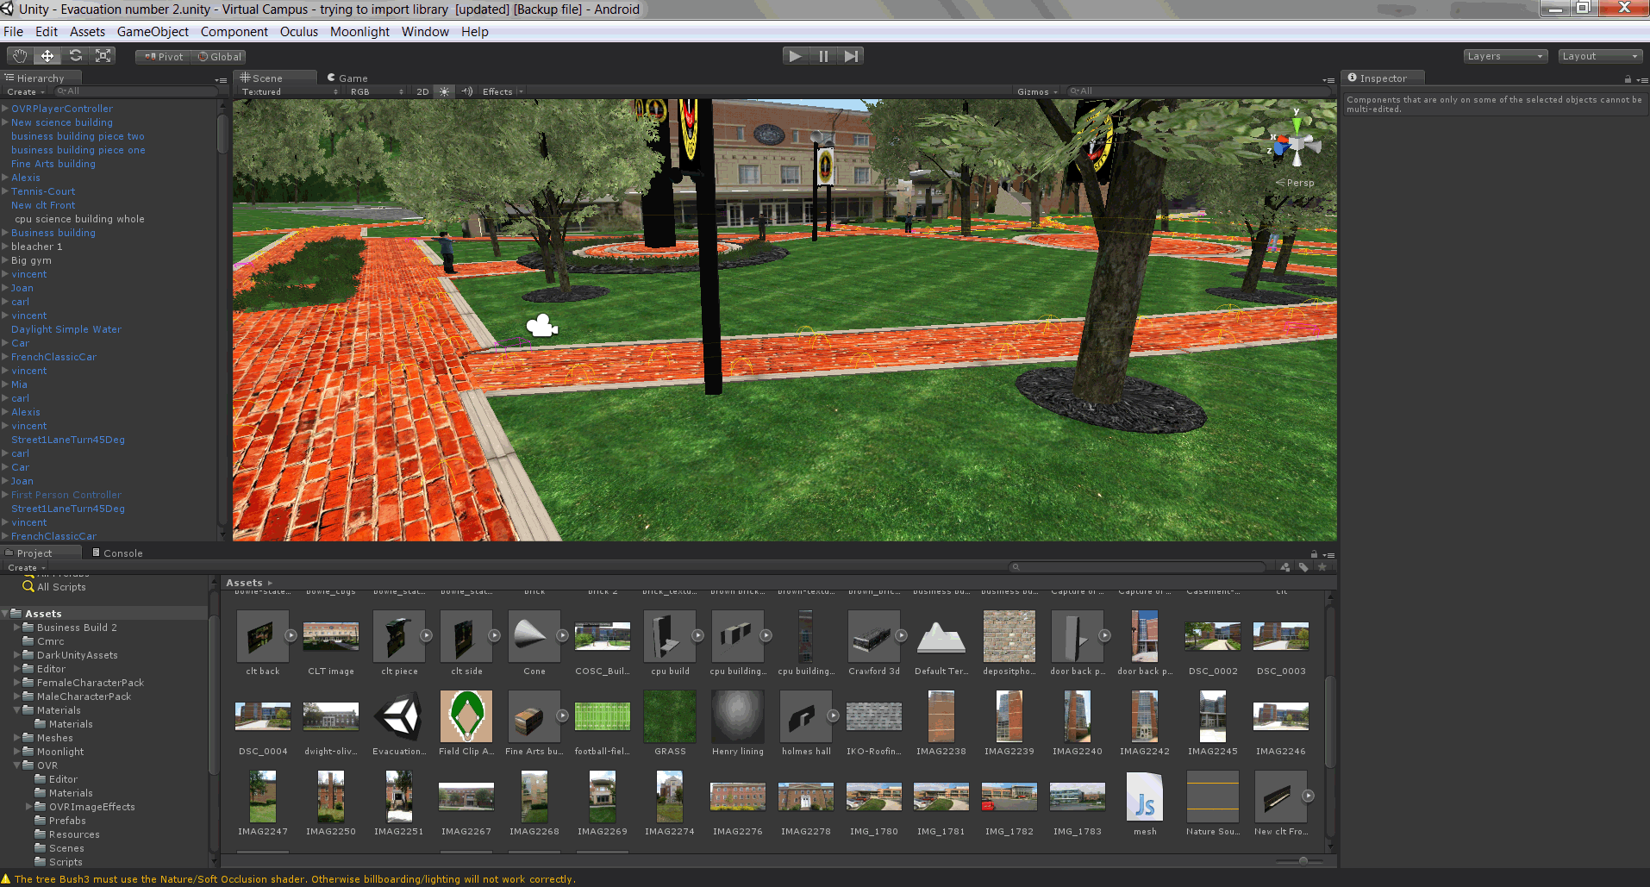Expand FrenchClassicCar first entry
1650x887 pixels.
pyautogui.click(x=5, y=357)
